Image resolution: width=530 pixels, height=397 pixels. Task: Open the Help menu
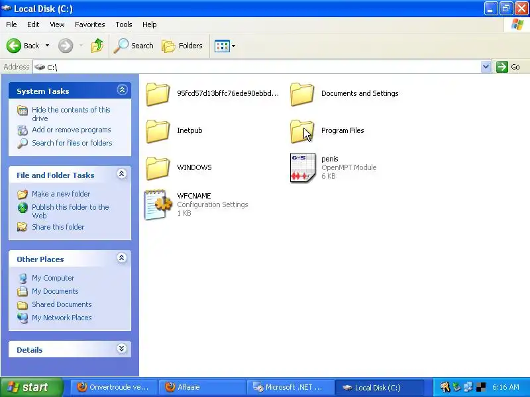tap(150, 24)
